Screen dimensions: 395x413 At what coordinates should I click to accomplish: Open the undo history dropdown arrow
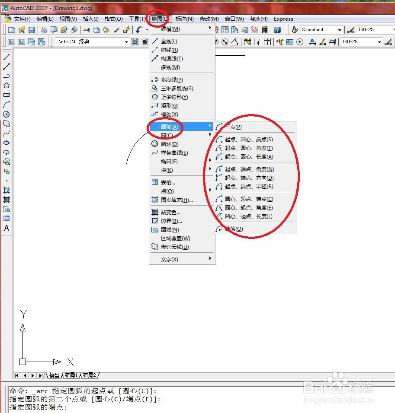(147, 30)
